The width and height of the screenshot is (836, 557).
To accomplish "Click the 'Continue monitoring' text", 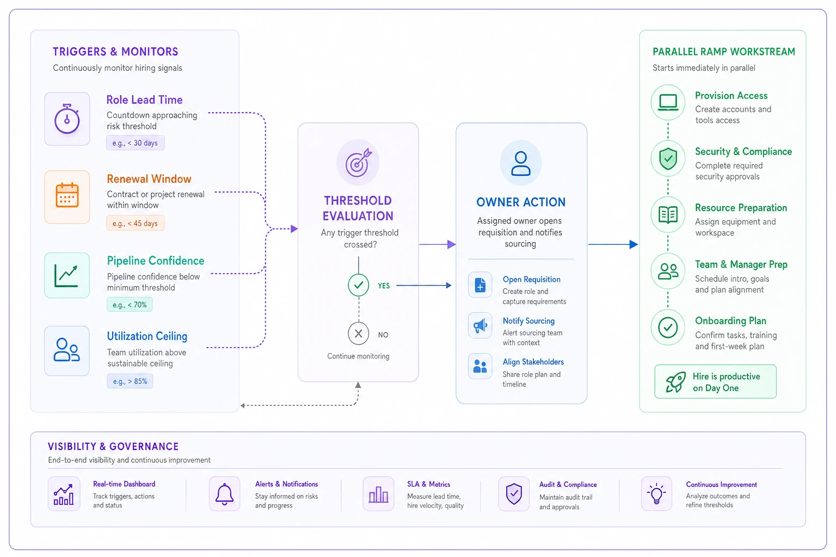I will [358, 356].
